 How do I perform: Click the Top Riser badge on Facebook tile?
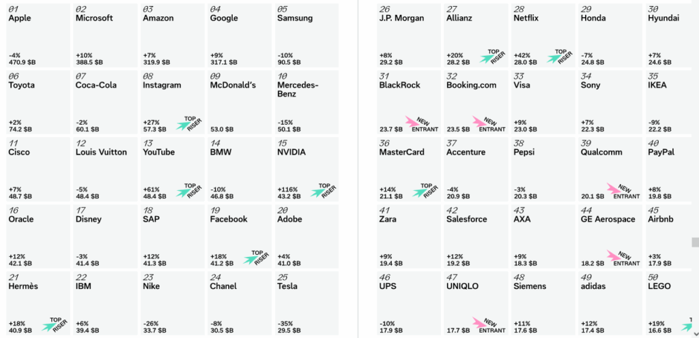(256, 258)
